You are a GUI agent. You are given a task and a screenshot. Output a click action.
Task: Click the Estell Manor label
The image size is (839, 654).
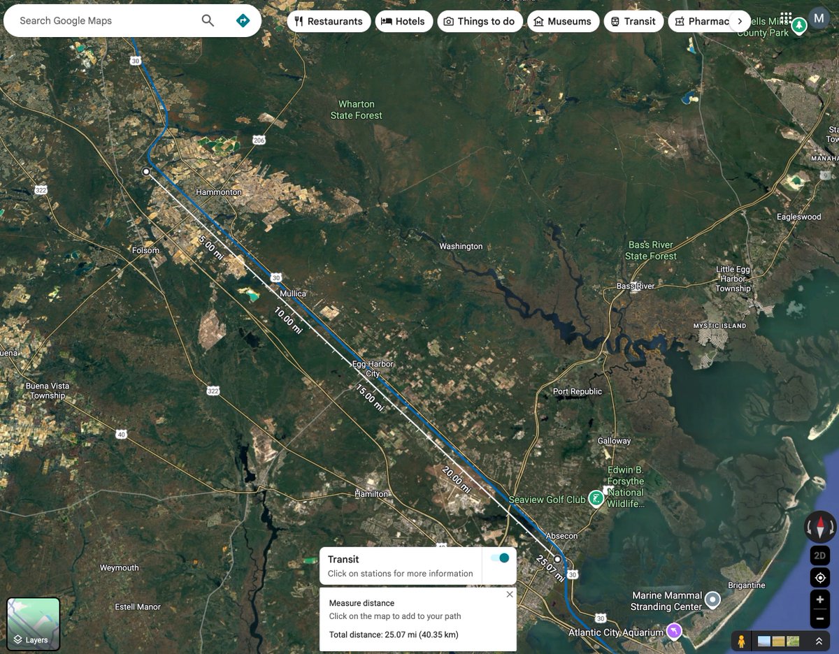[138, 607]
